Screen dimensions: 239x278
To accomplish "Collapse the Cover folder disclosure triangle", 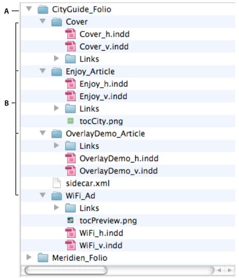I will click(43, 21).
